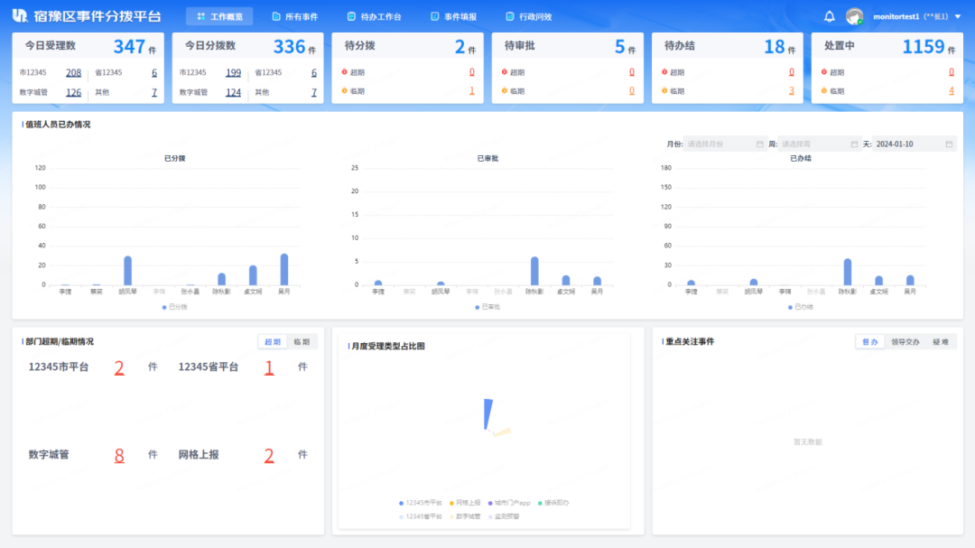975x548 pixels.
Task: Click the monitortest1 user avatar
Action: tap(854, 16)
